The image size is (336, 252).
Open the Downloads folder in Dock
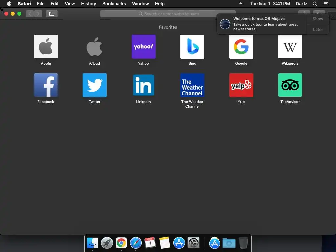tap(229, 243)
